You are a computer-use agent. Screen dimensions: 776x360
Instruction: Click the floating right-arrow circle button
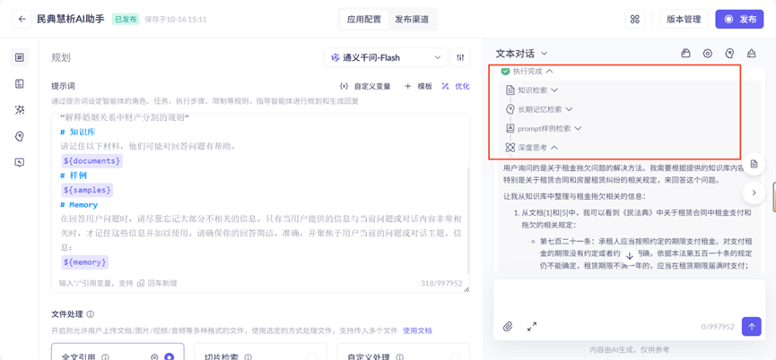coord(754,193)
